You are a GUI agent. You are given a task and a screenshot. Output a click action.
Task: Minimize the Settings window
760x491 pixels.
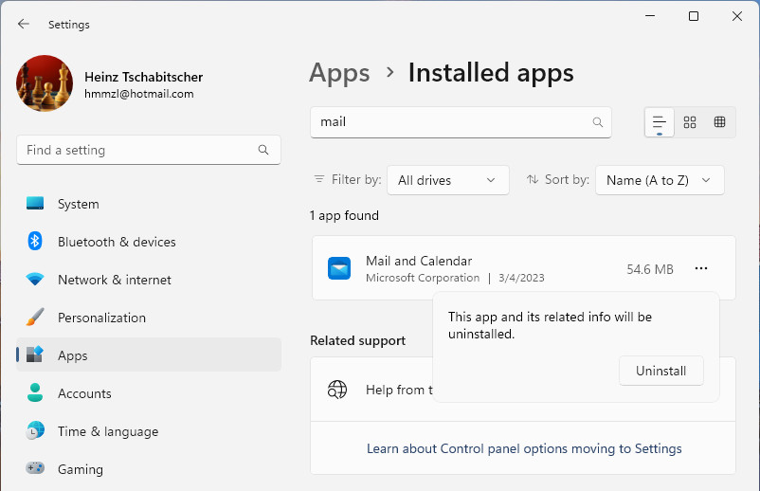(650, 16)
